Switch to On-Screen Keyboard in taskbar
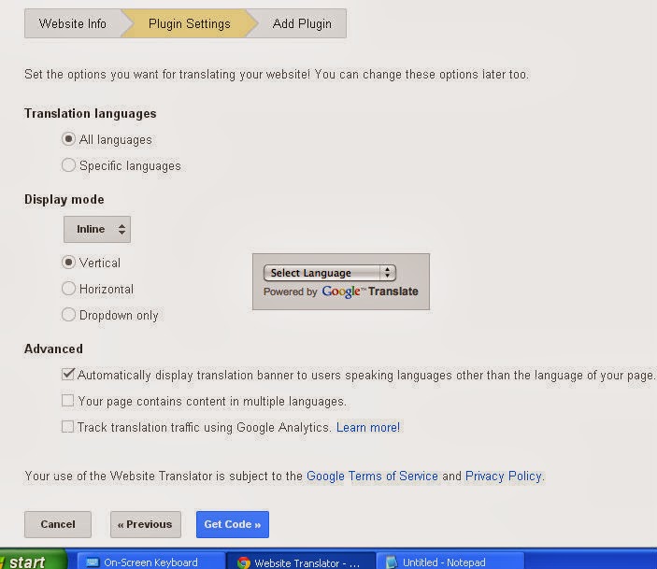Image resolution: width=657 pixels, height=569 pixels. pyautogui.click(x=151, y=562)
